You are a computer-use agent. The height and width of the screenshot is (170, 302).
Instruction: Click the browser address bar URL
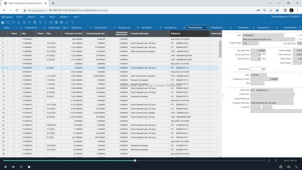(78, 10)
